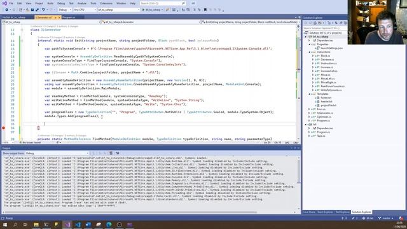The width and height of the screenshot is (407, 229).
Task: Click the Undo arrow icon
Action: (x=43, y=10)
